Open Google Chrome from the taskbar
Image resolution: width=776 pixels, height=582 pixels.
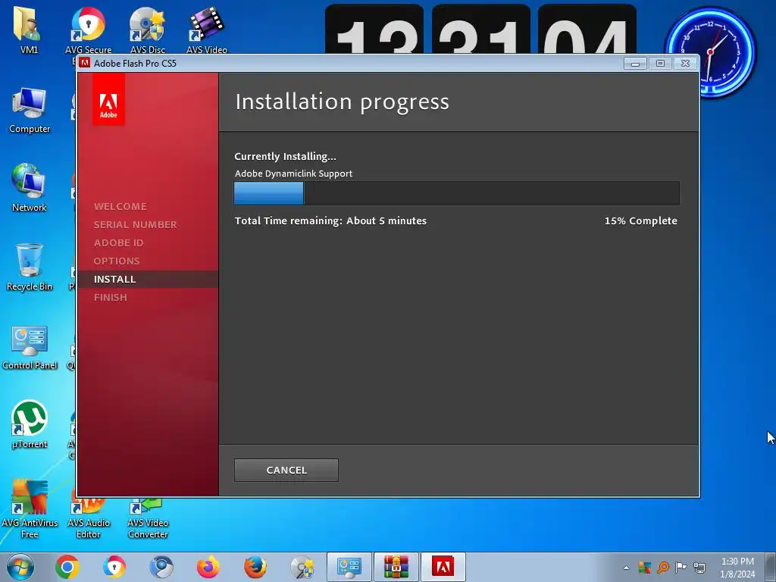click(x=67, y=567)
